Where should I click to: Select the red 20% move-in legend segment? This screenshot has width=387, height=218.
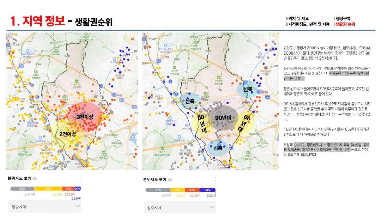tap(192, 190)
